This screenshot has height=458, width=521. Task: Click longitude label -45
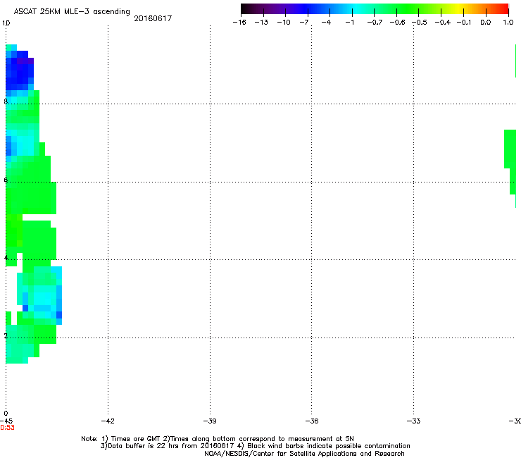click(6, 421)
